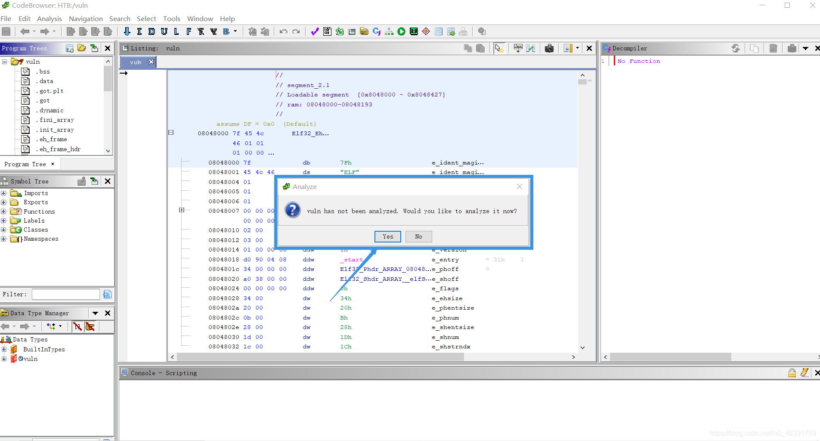Refresh the Decompiler with re-decompile icon

736,48
